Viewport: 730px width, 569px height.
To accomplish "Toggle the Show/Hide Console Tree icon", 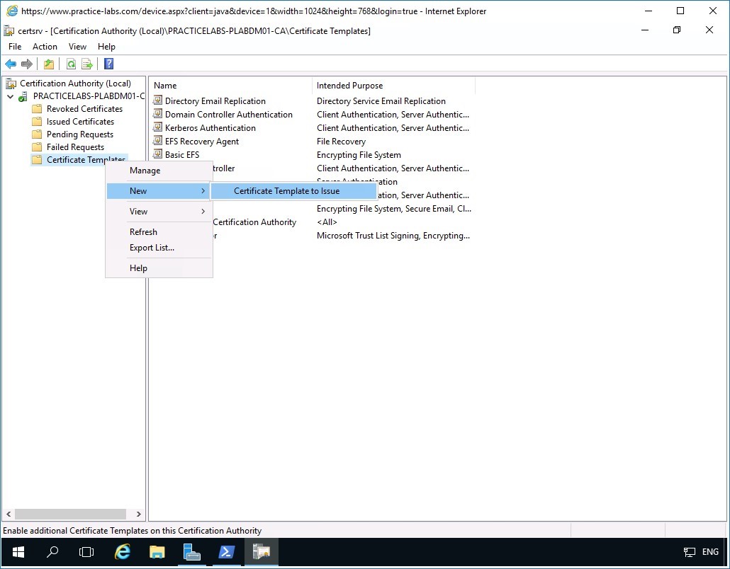I will [48, 64].
